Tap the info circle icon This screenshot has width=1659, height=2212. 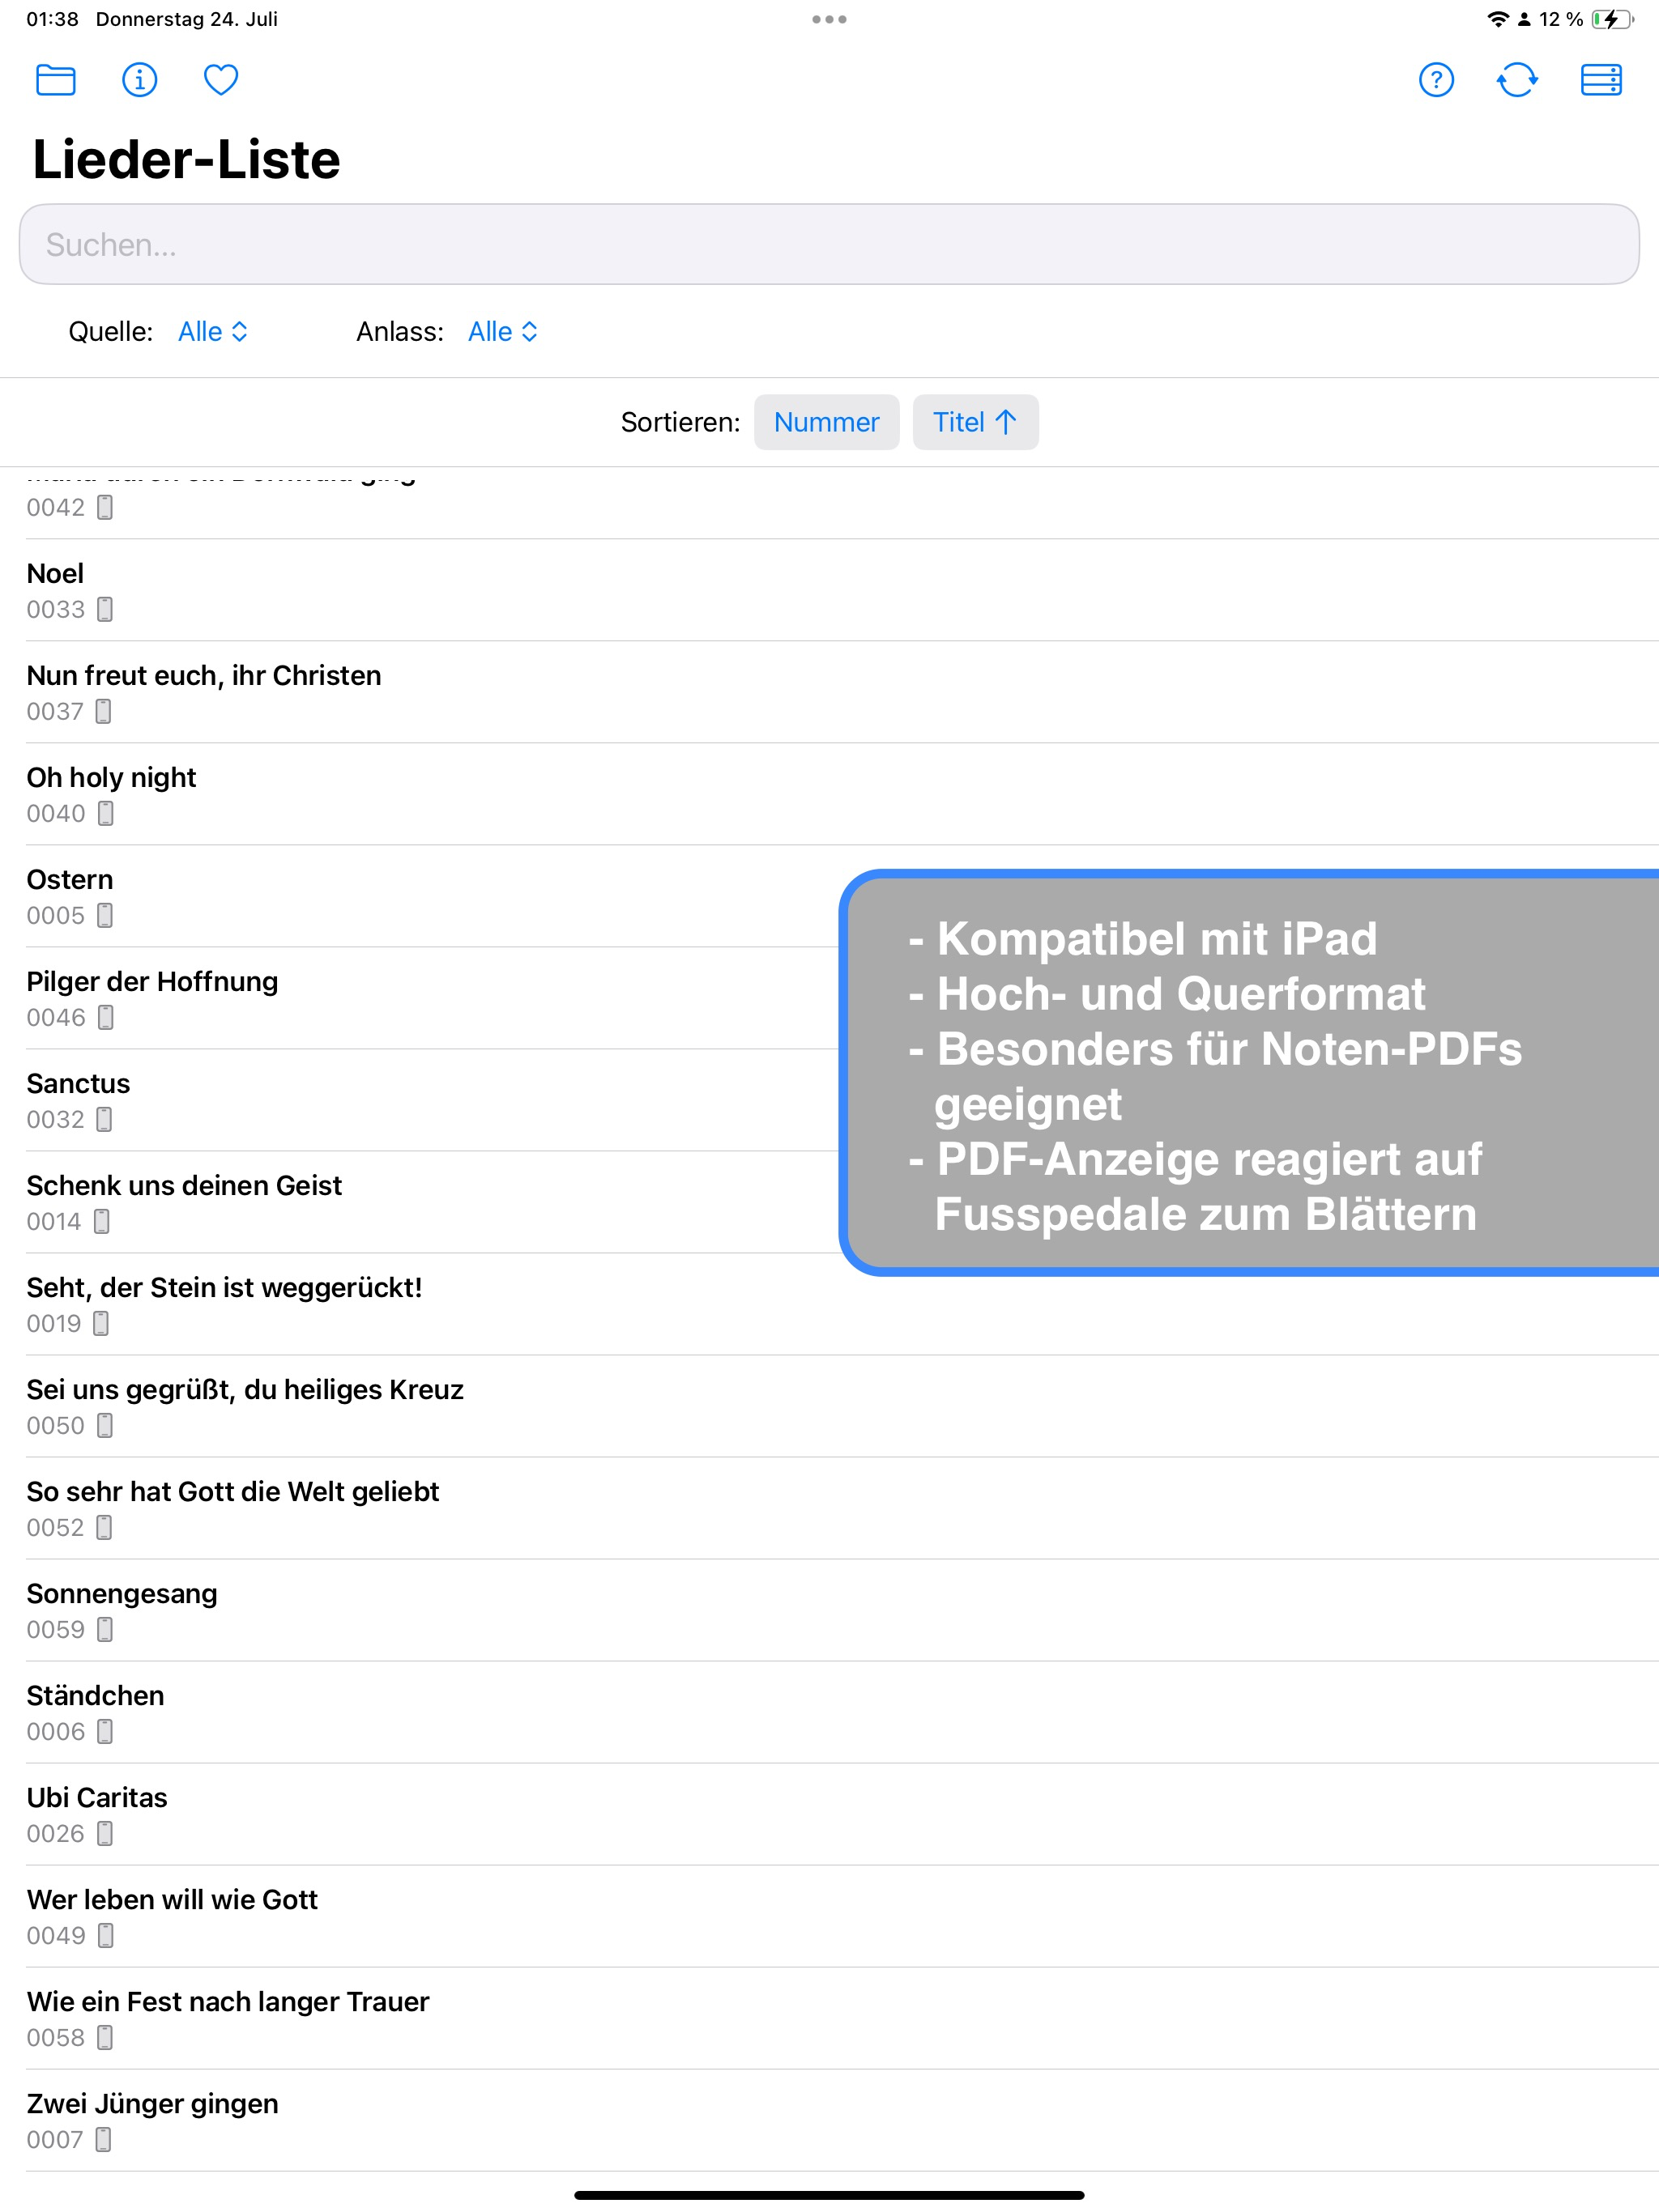(x=139, y=80)
